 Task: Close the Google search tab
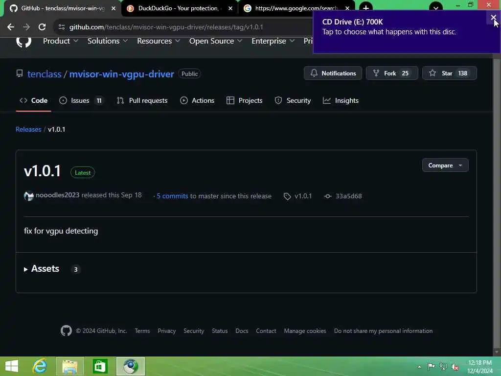[x=347, y=8]
